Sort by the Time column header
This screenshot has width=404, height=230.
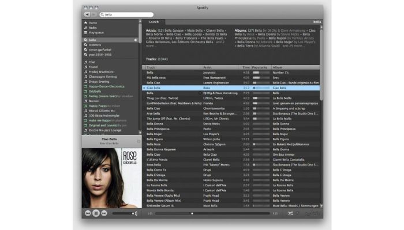(245, 67)
